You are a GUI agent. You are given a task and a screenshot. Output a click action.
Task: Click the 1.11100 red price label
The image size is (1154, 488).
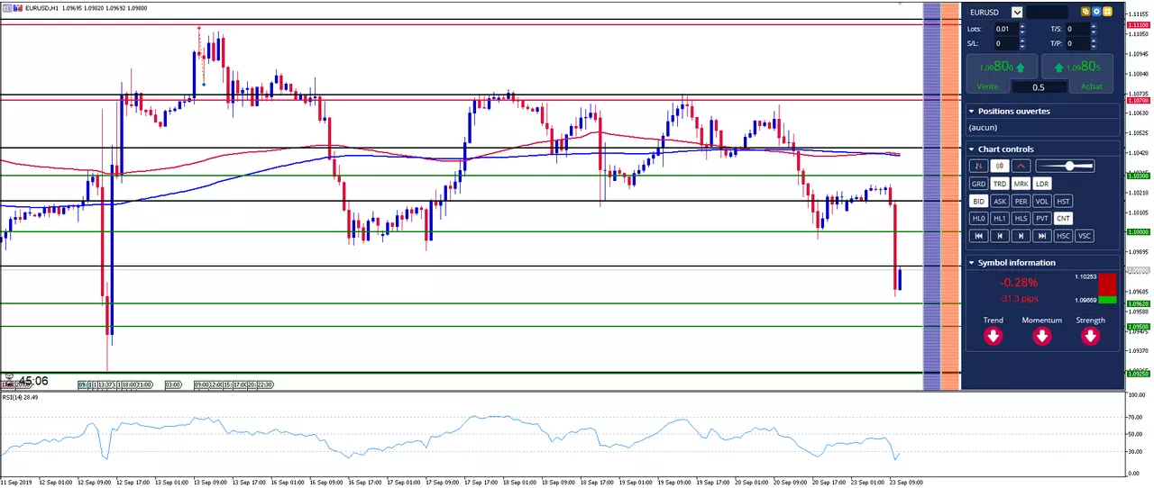(x=1138, y=25)
